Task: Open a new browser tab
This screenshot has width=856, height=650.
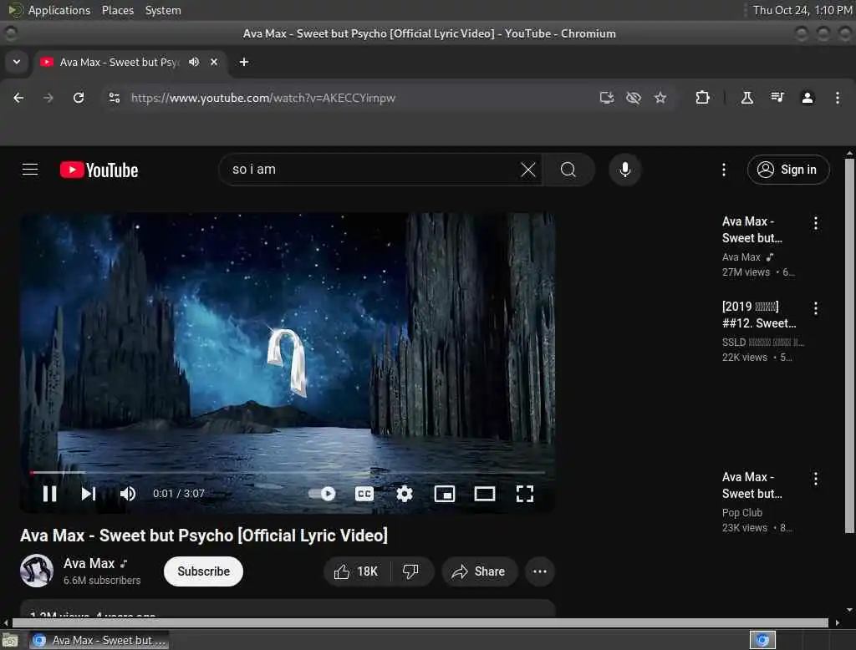Action: pos(244,62)
